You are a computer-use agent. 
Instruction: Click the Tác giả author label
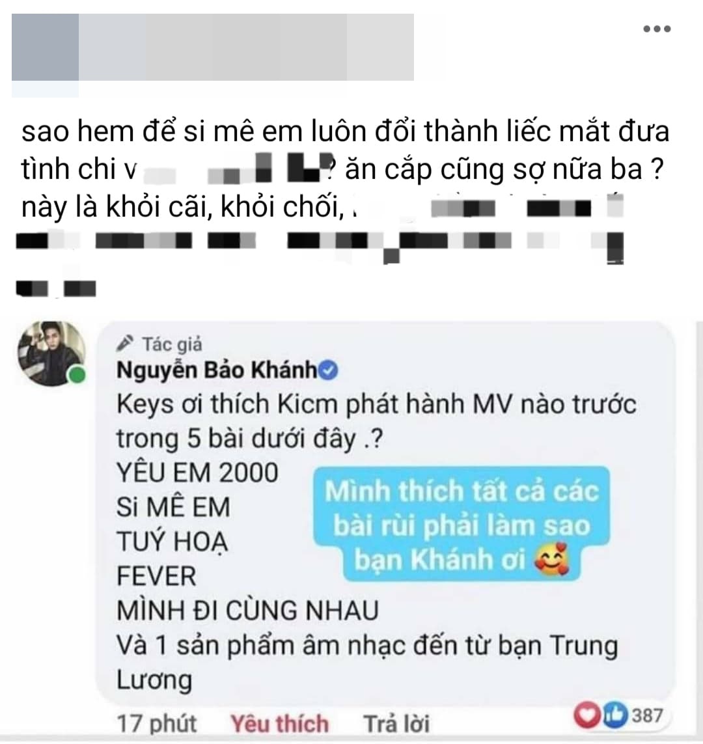click(172, 344)
